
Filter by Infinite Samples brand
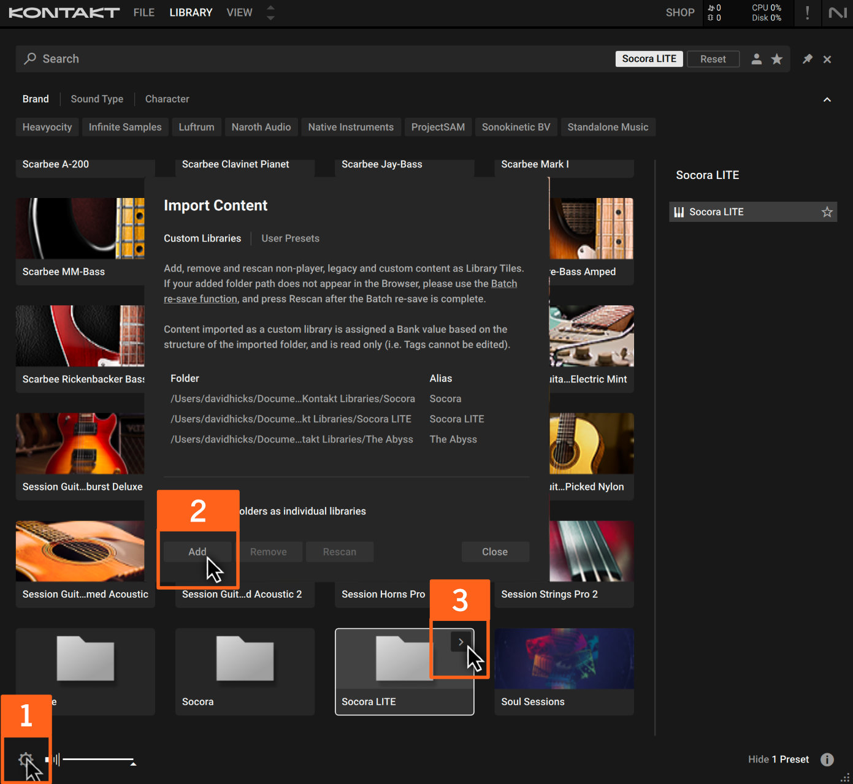tap(125, 127)
